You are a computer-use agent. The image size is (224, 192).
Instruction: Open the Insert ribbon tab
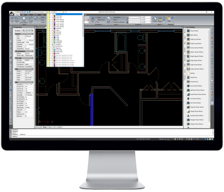point(42,15)
